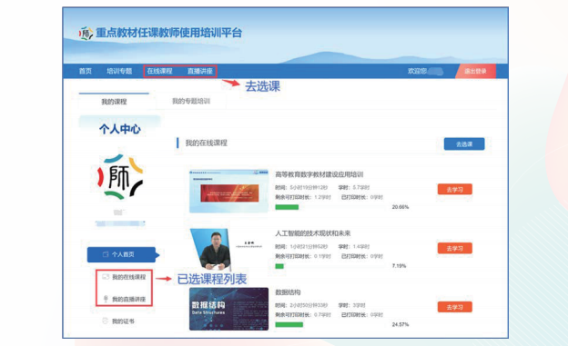
Task: Click the 退出登录 button
Action: (x=475, y=71)
